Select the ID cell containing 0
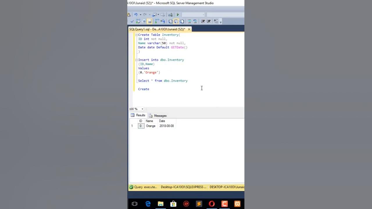Screen dimensions: 372x209 [x=141, y=126]
